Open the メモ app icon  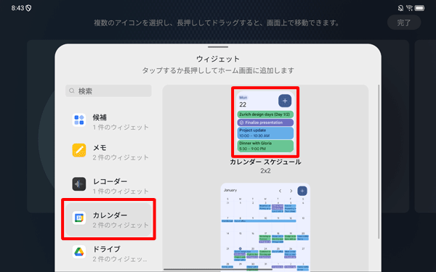[x=79, y=150]
